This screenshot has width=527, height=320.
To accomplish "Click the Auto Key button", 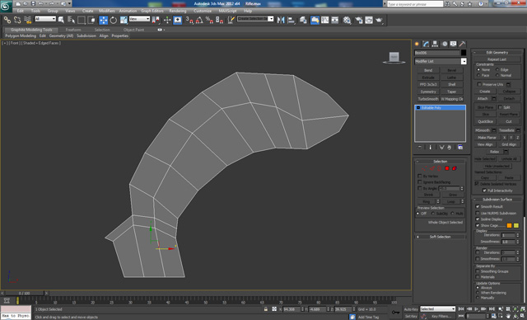I will click(411, 309).
